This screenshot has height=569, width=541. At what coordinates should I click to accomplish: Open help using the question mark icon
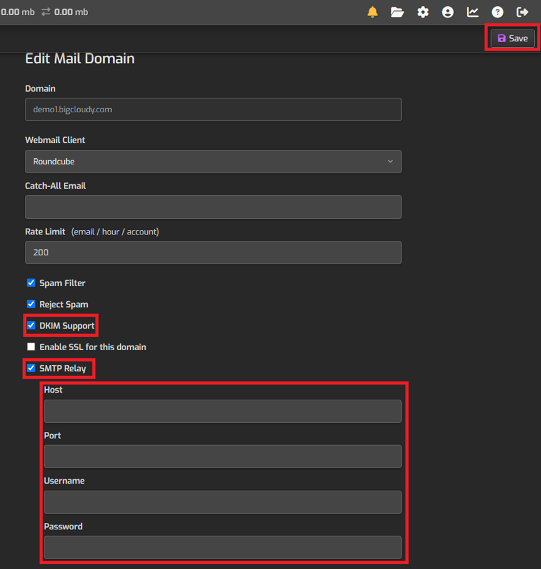click(x=497, y=12)
